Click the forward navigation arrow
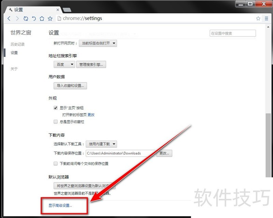This screenshot has width=273, height=218. 17,18
